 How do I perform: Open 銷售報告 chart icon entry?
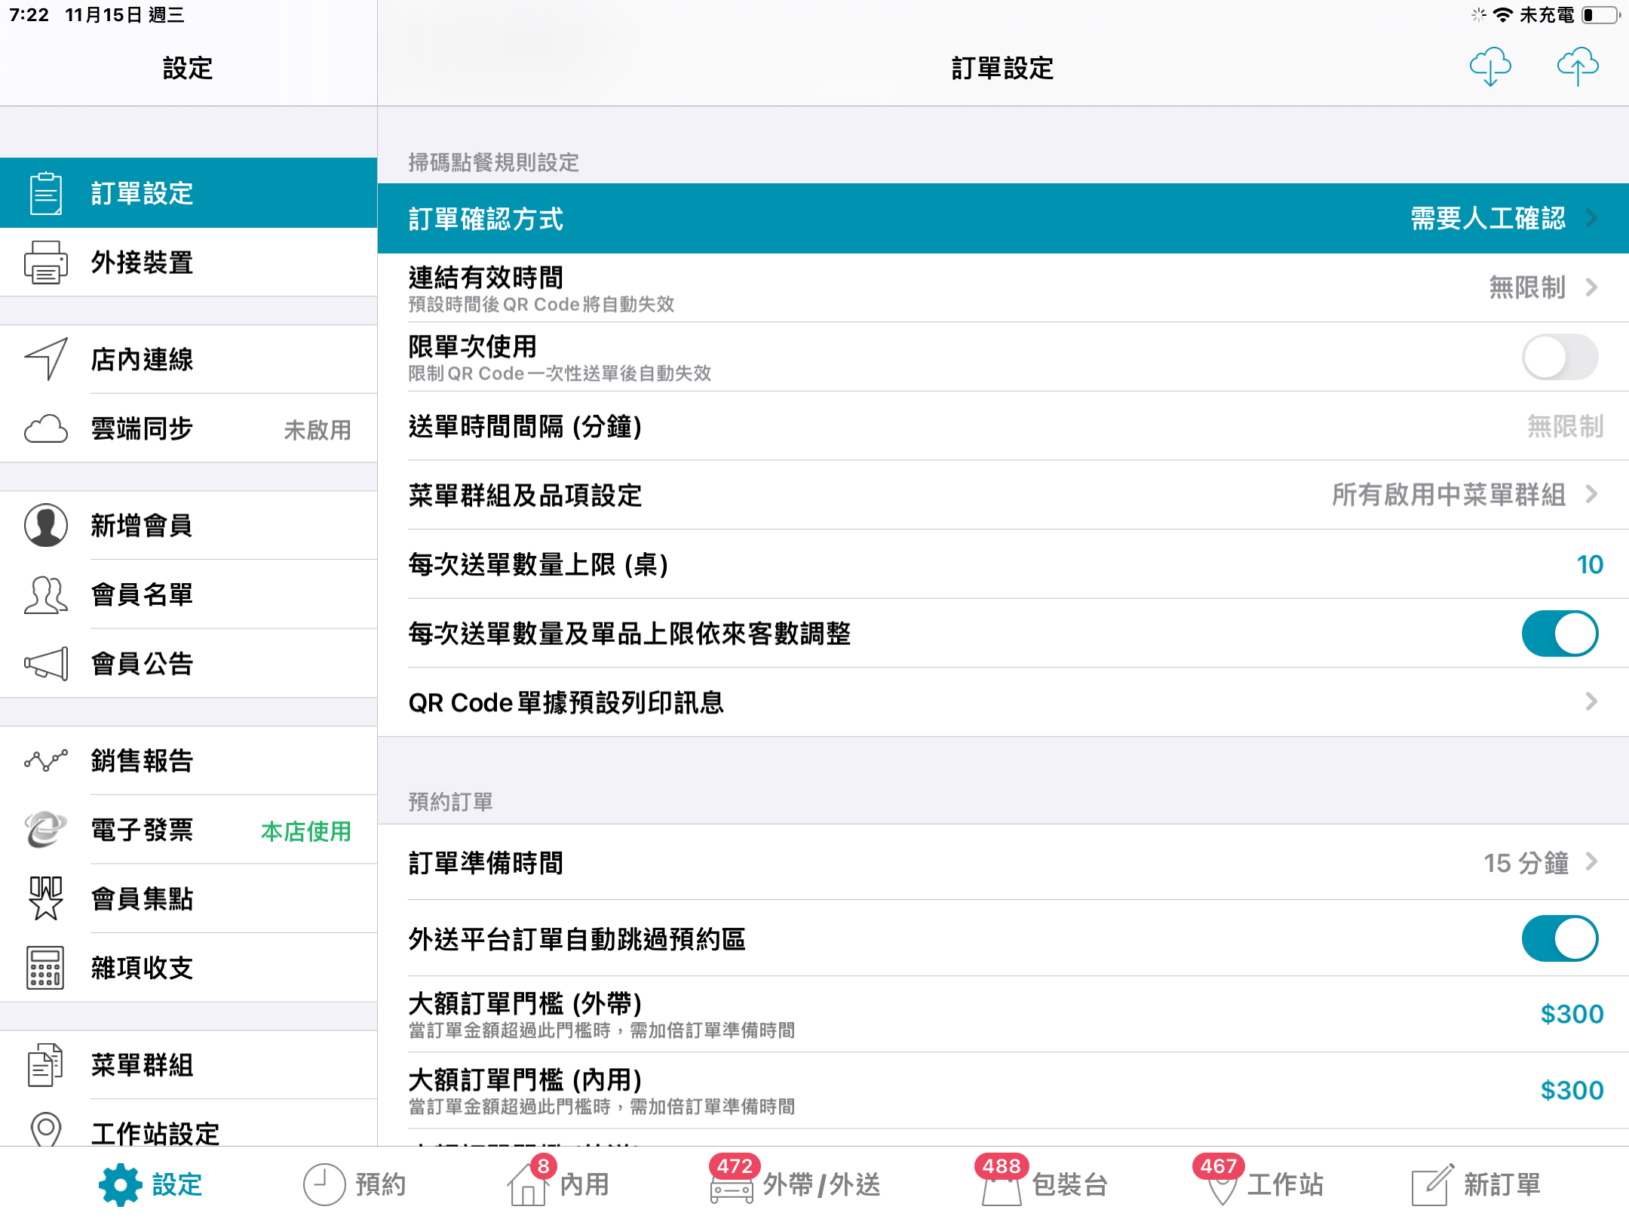[189, 760]
